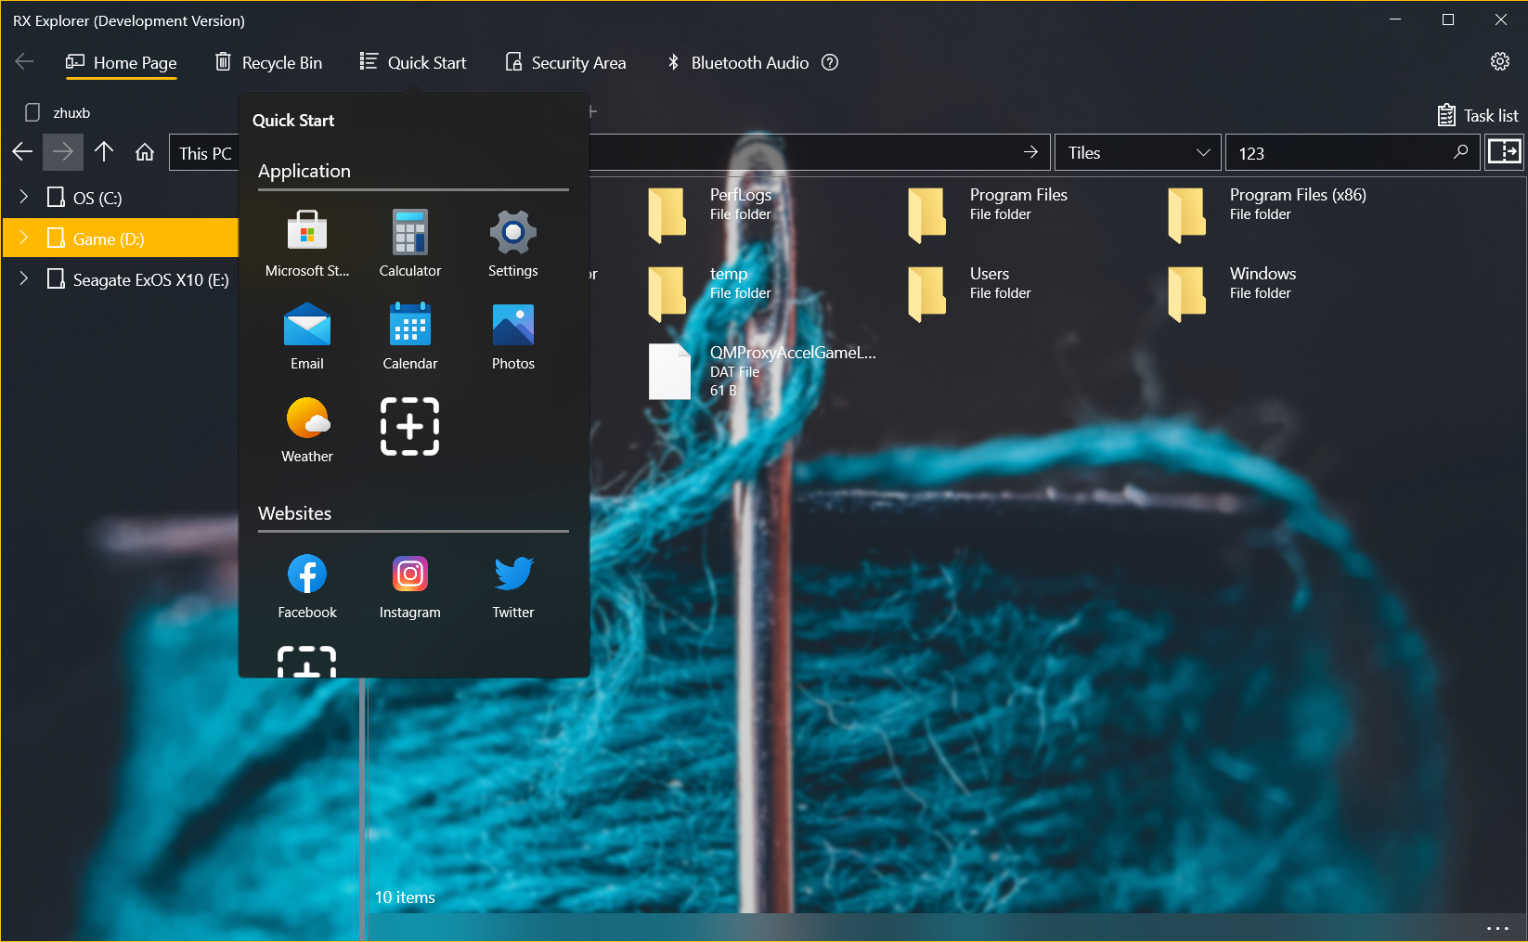Open the Task list

(x=1478, y=115)
